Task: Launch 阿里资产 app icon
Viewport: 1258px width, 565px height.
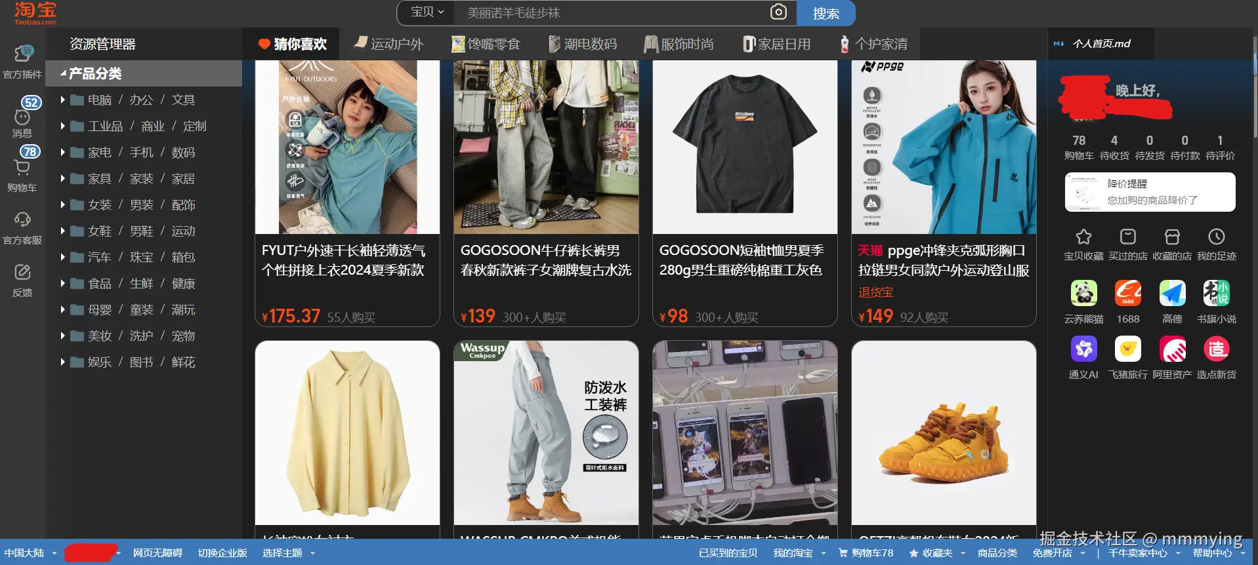Action: (1172, 349)
